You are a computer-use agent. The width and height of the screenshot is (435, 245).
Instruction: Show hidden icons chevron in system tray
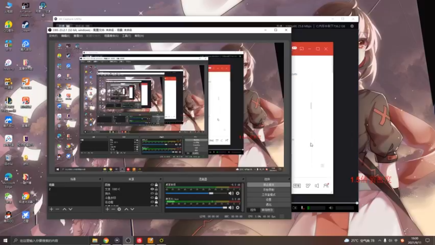(x=380, y=241)
